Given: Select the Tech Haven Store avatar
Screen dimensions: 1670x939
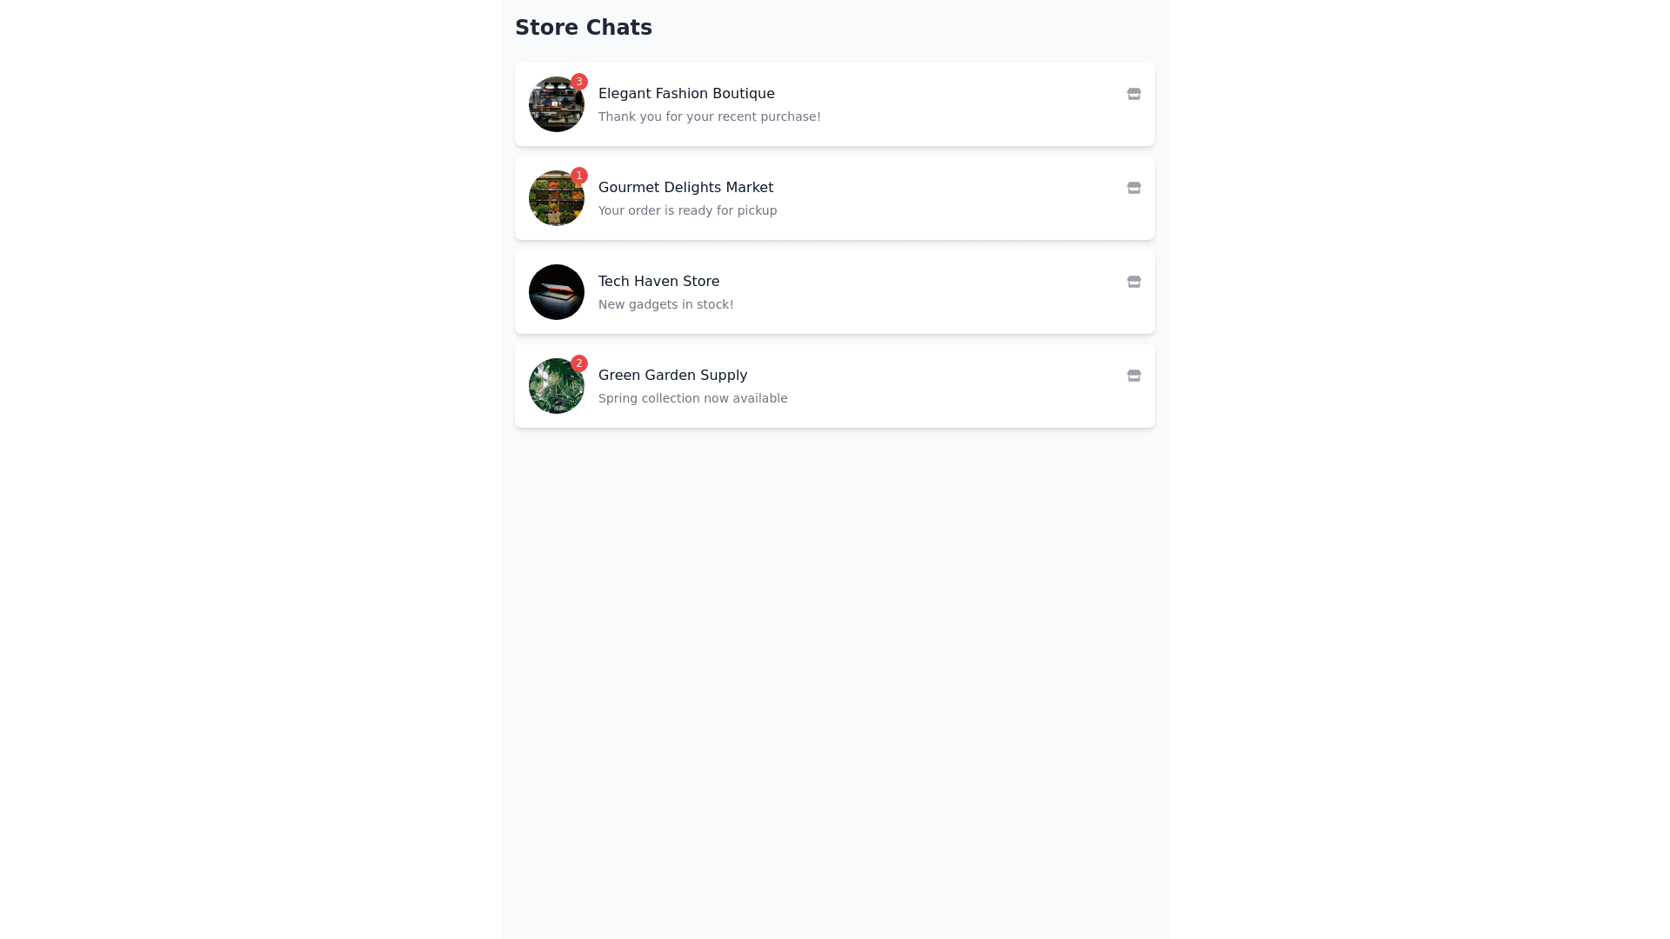Looking at the screenshot, I should (x=557, y=292).
